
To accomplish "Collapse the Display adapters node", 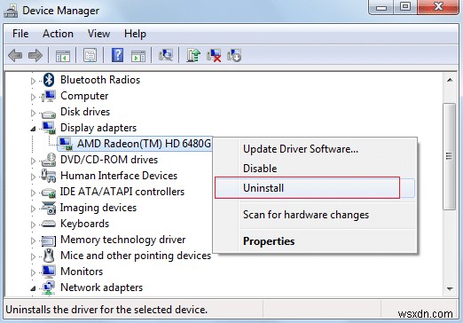I will click(x=33, y=129).
